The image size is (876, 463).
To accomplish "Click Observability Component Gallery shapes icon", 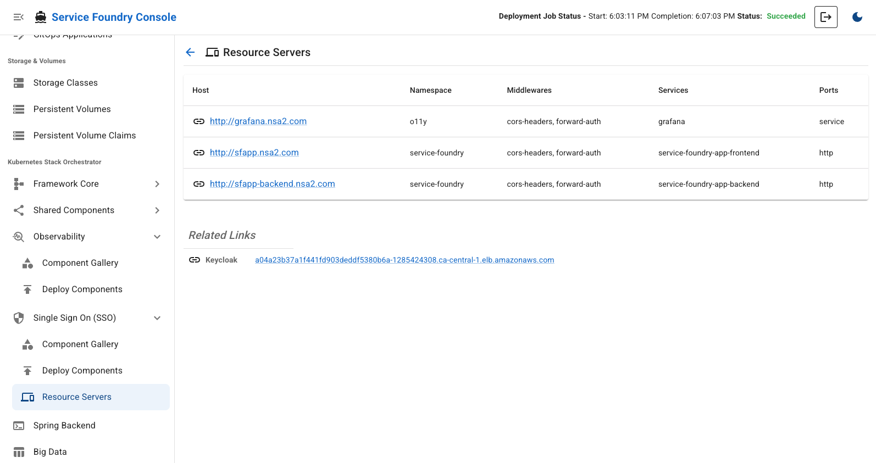I will coord(27,263).
